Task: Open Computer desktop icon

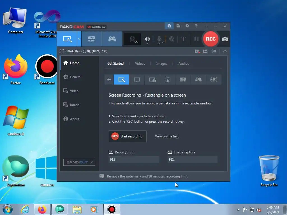Action: 16,21
